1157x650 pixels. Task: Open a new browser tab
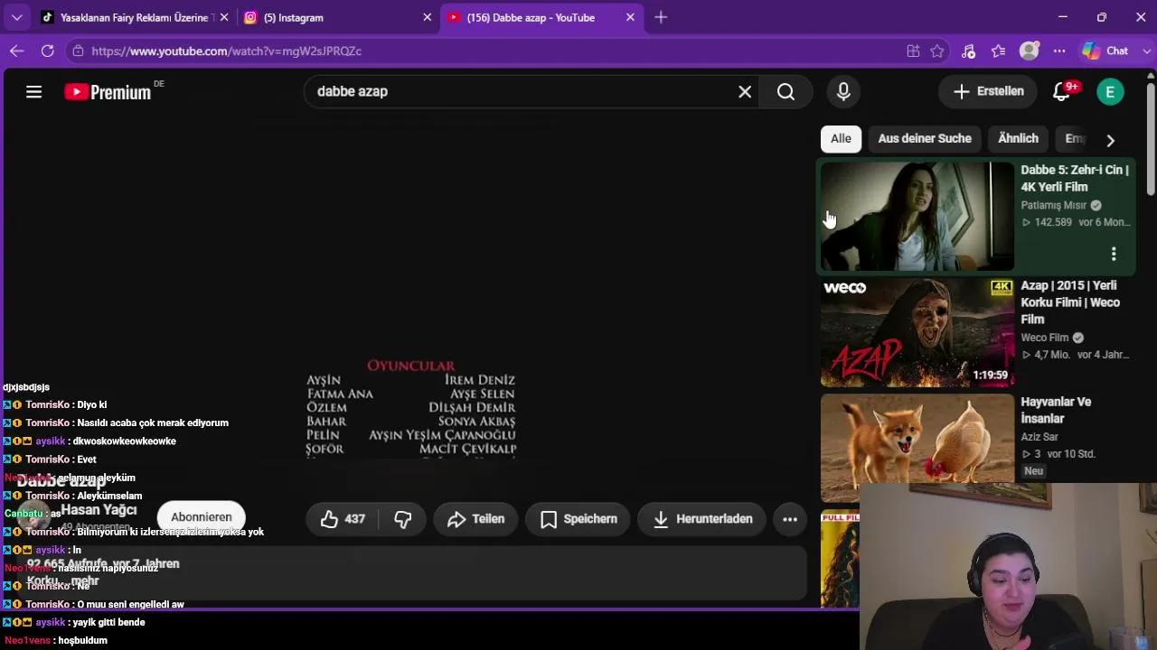[661, 17]
